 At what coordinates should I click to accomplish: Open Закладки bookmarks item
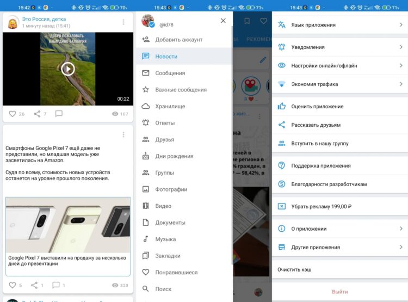[x=168, y=256]
